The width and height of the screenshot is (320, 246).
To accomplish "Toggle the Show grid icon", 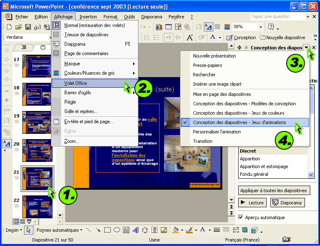I will coord(217,27).
